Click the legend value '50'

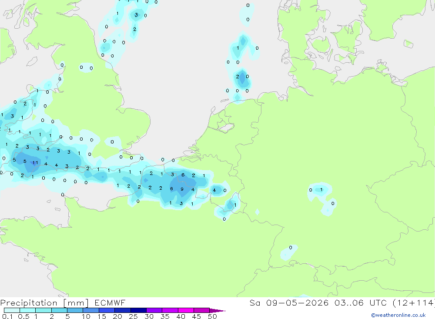point(212,316)
